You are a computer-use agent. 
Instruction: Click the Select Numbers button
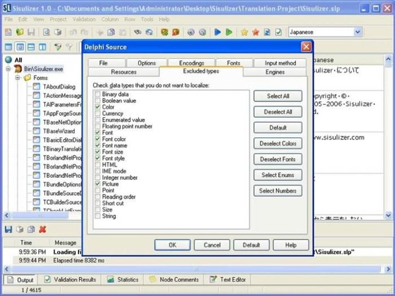(278, 191)
